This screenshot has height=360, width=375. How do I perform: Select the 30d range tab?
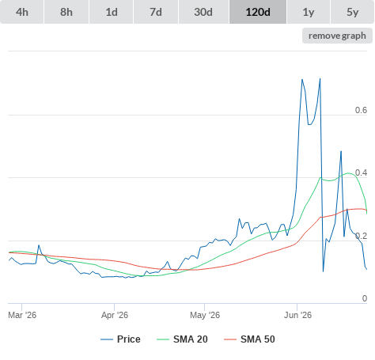203,12
